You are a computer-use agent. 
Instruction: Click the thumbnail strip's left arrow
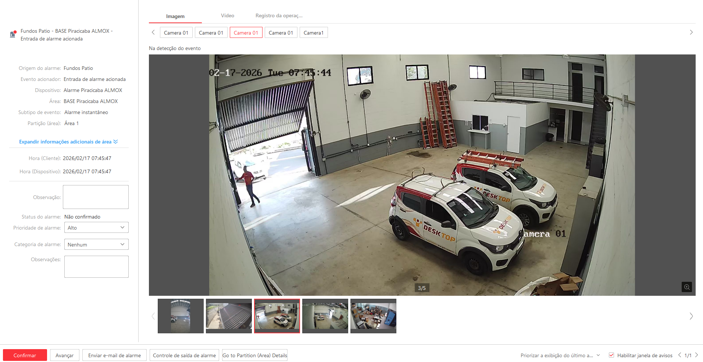tap(153, 316)
